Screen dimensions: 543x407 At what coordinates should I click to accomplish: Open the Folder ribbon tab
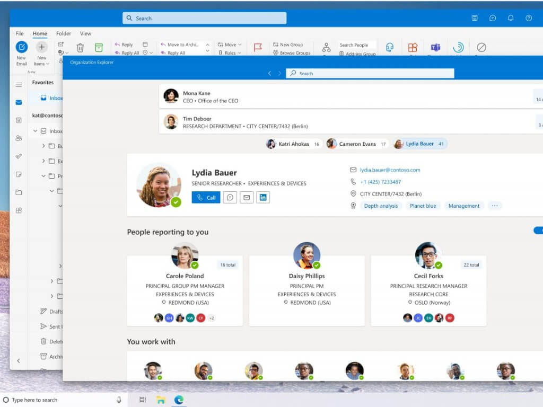tap(64, 33)
